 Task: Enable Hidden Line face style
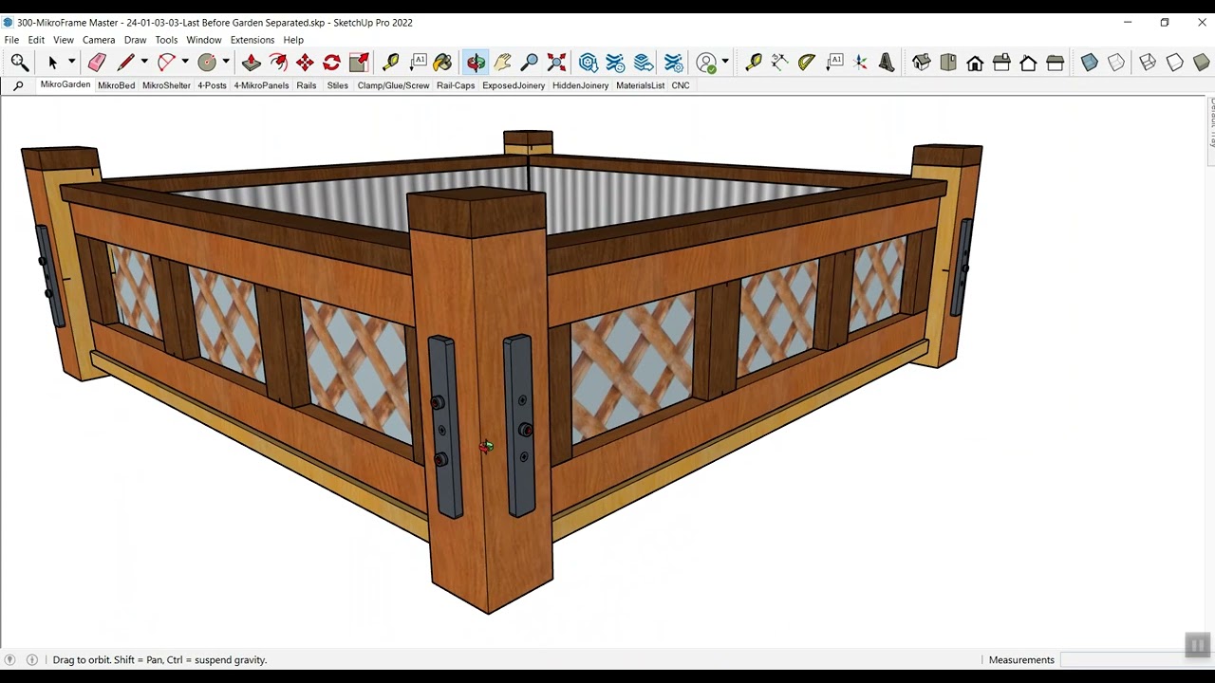pos(1175,63)
